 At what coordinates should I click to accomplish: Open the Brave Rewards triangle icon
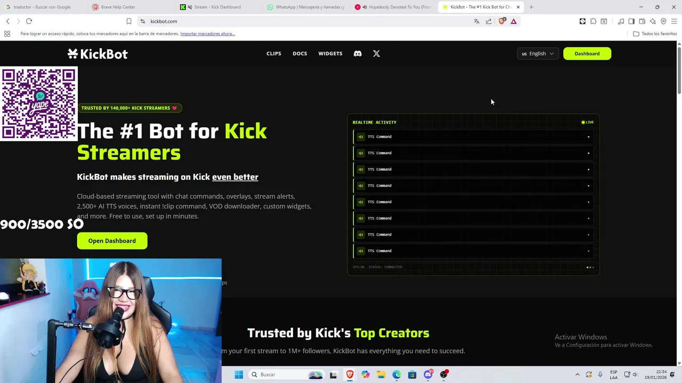click(514, 21)
